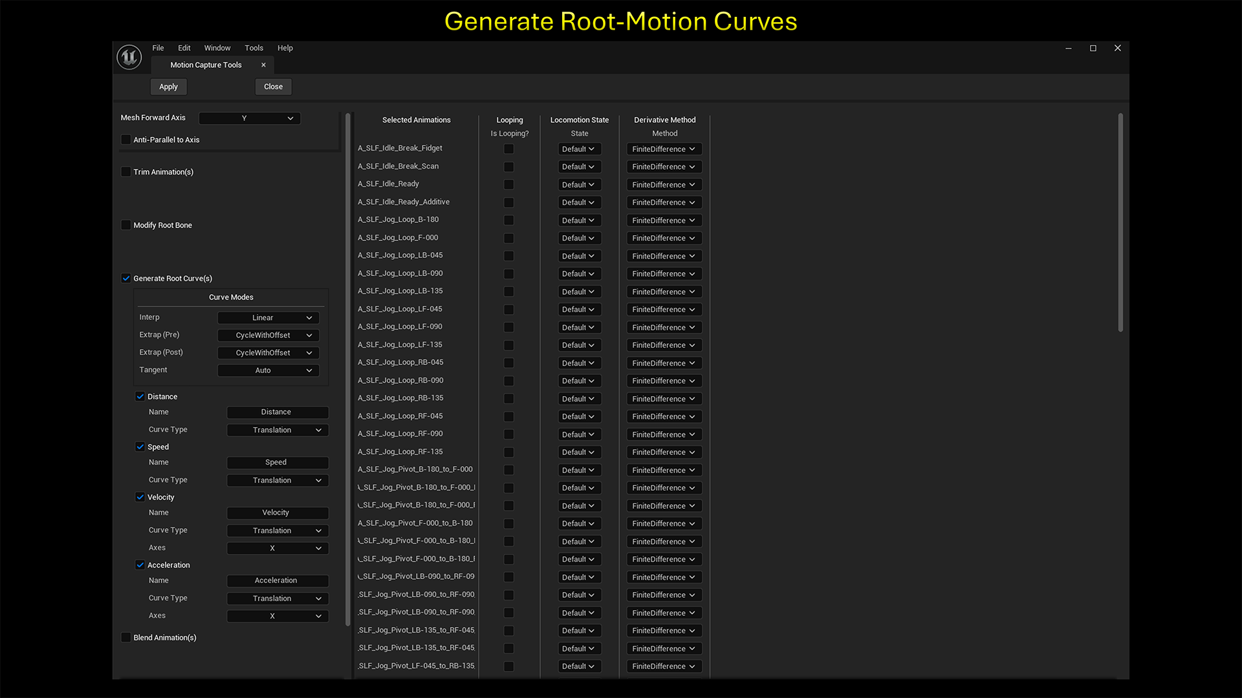Open the Derivative Method dropdown for A_SLF_Jog_Loop_F-000
The image size is (1242, 698).
point(664,238)
